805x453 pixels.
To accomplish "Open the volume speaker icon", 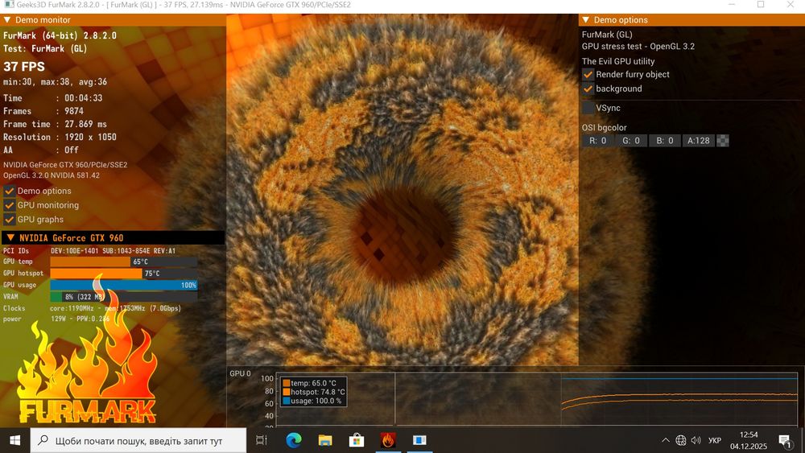I will (696, 440).
